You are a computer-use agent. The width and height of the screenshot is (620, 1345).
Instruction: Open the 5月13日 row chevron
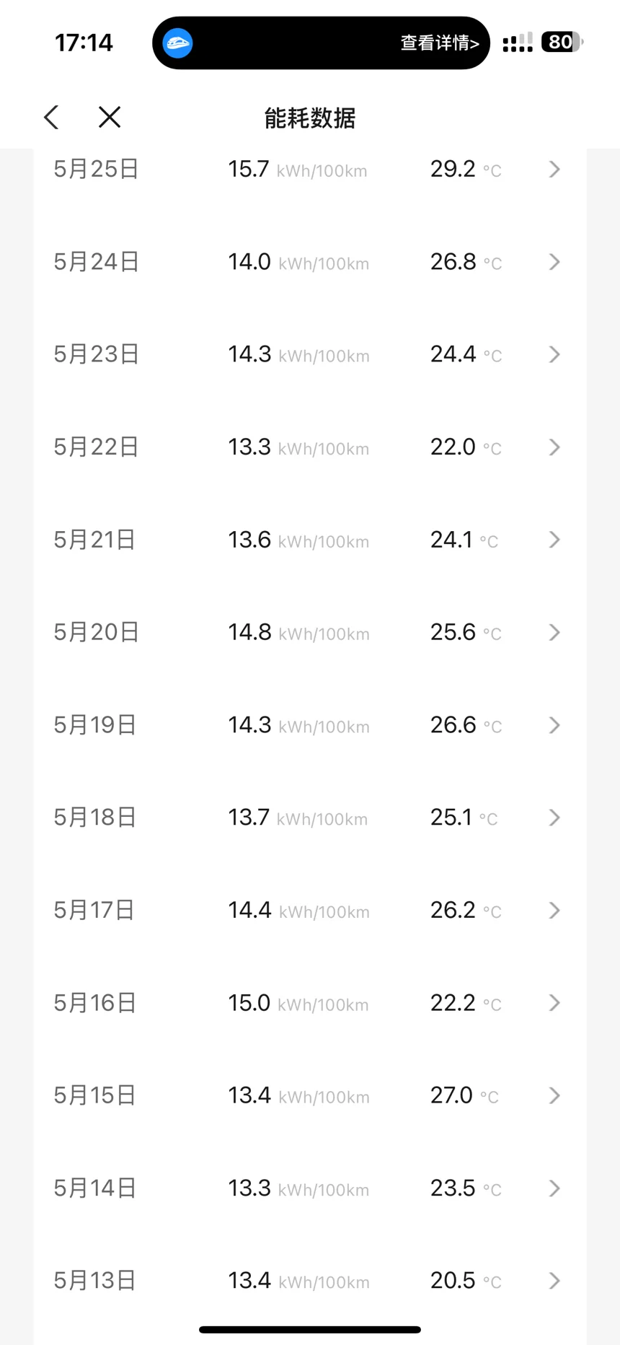pos(554,1281)
